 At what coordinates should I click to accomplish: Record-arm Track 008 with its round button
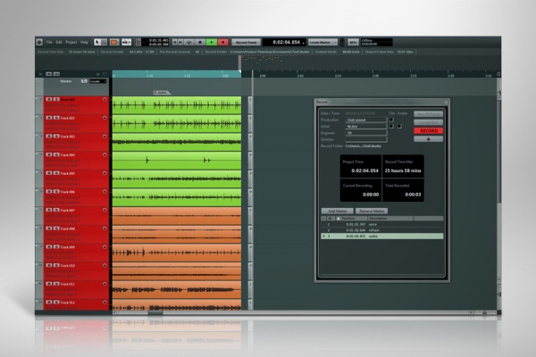pos(105,228)
